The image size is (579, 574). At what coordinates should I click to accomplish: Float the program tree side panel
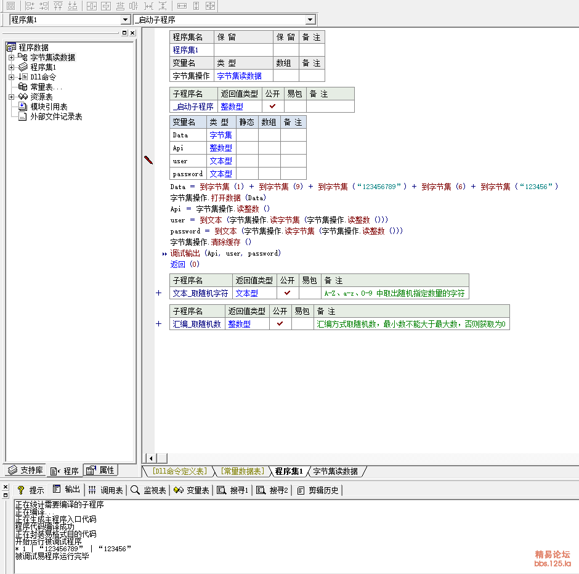pos(124,33)
